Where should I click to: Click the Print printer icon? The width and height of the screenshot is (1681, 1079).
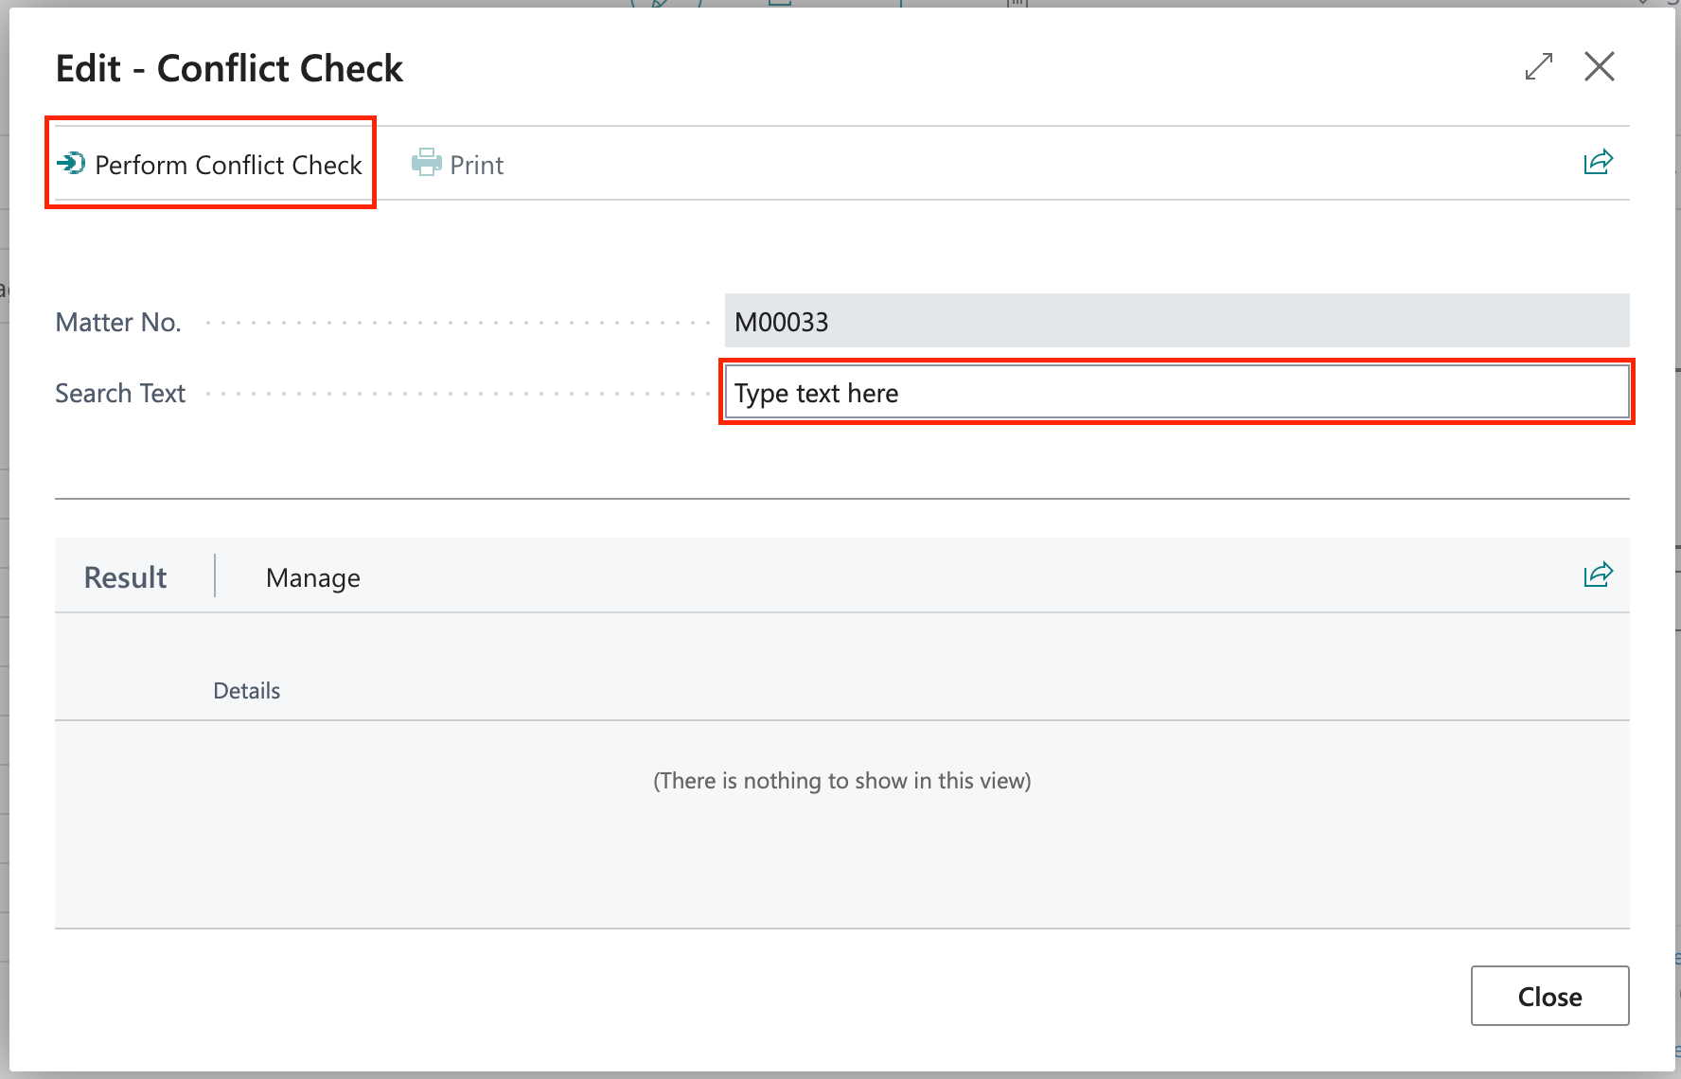(427, 163)
